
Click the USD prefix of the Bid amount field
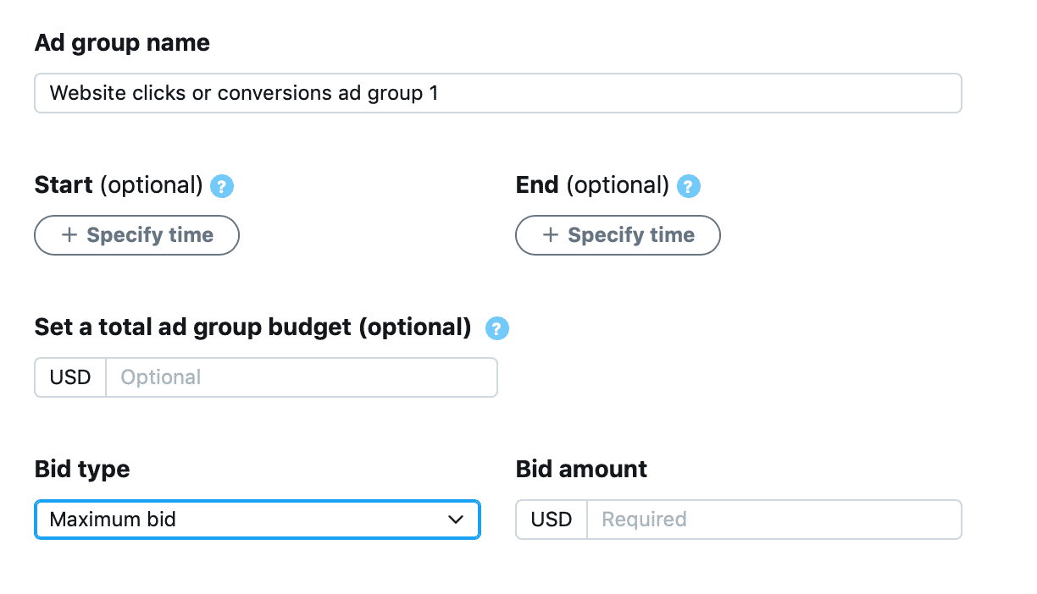click(552, 520)
